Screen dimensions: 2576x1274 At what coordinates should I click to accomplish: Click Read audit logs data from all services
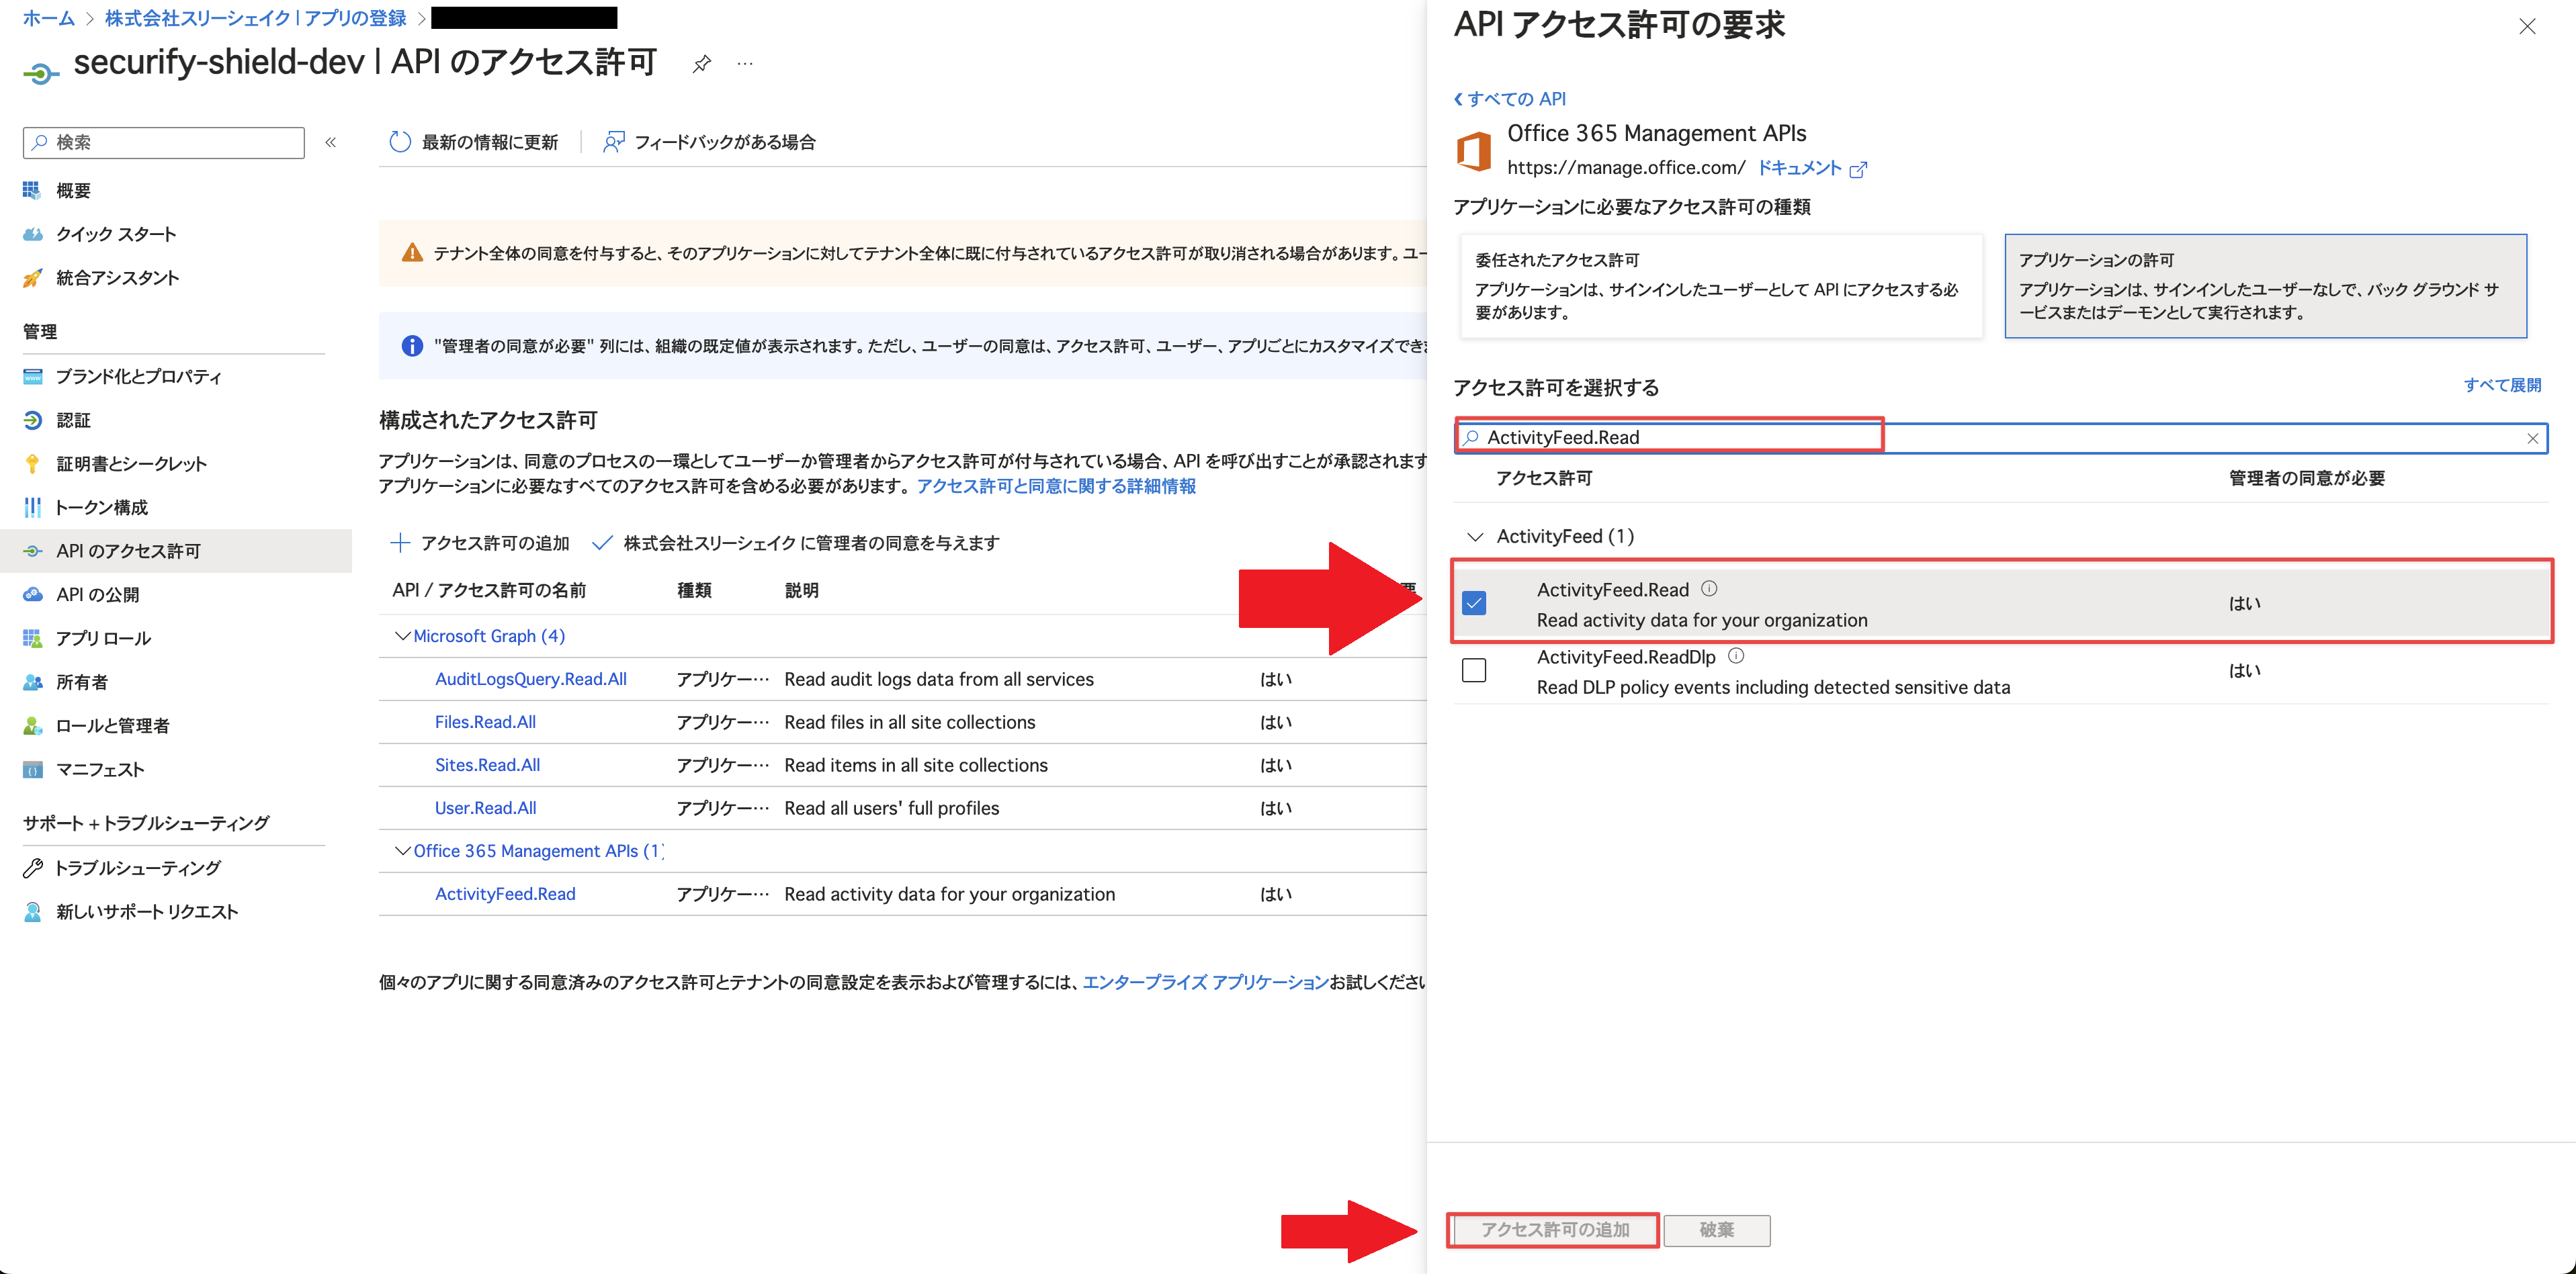tap(939, 680)
